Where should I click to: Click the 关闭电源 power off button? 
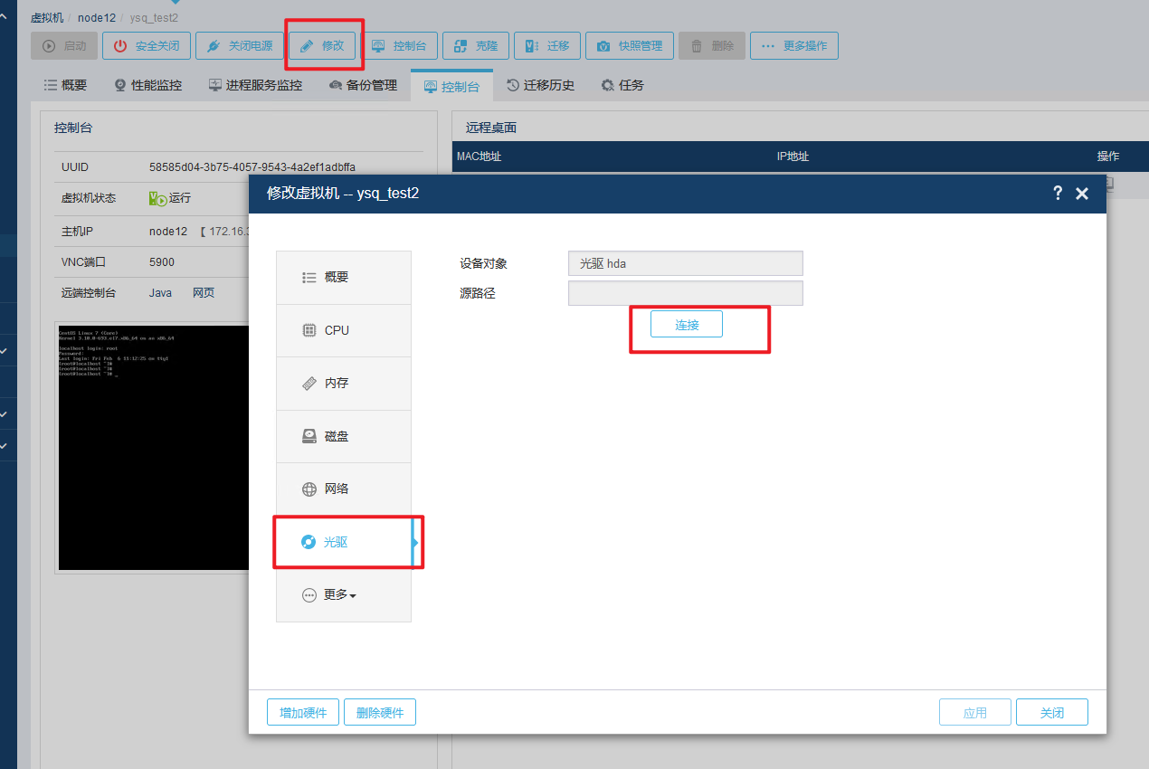pos(237,46)
